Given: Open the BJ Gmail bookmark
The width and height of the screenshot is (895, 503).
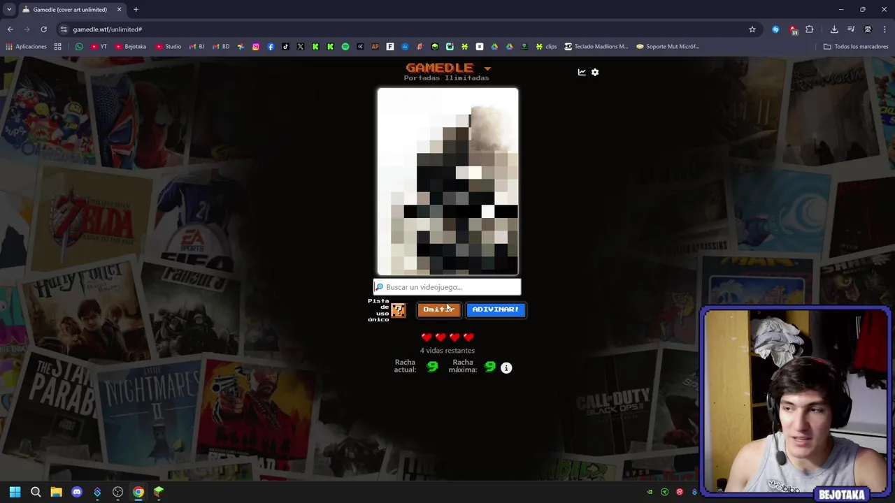Looking at the screenshot, I should point(196,47).
